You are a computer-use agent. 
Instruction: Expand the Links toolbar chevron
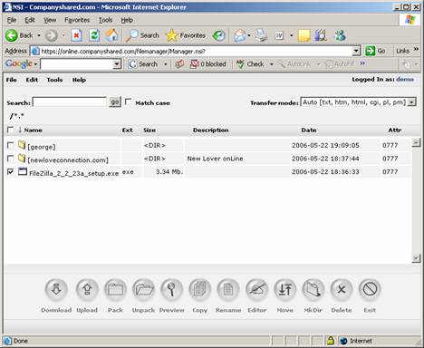416,49
